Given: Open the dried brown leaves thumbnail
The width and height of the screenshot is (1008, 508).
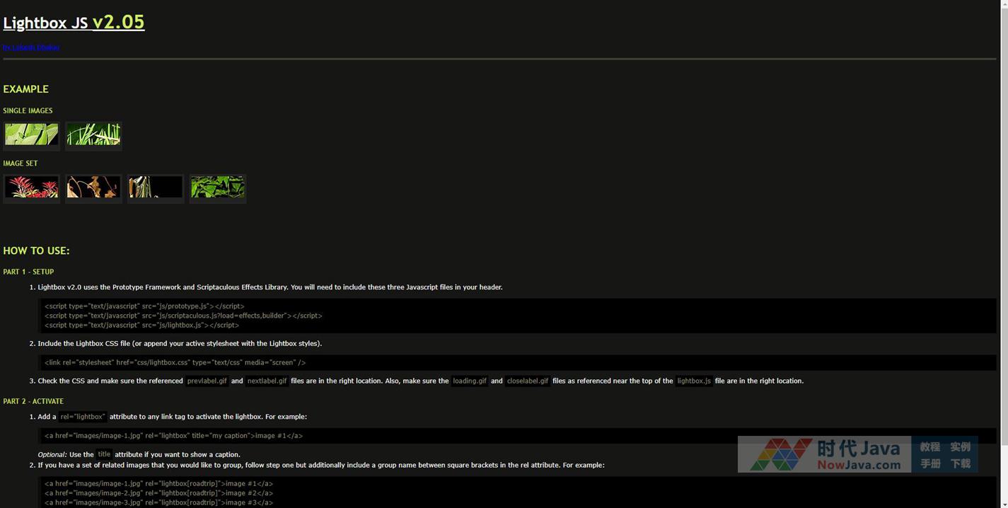Looking at the screenshot, I should [93, 187].
